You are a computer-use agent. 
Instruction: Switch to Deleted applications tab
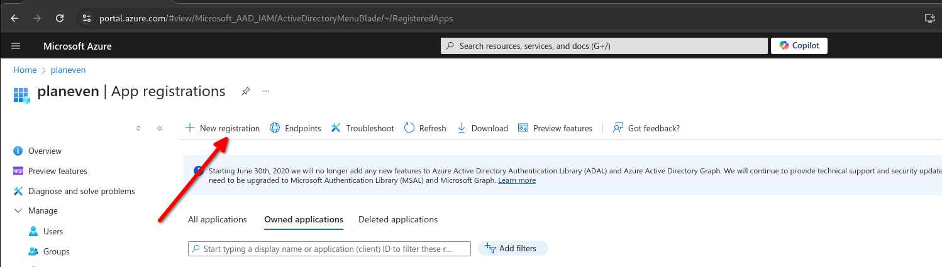coord(398,219)
